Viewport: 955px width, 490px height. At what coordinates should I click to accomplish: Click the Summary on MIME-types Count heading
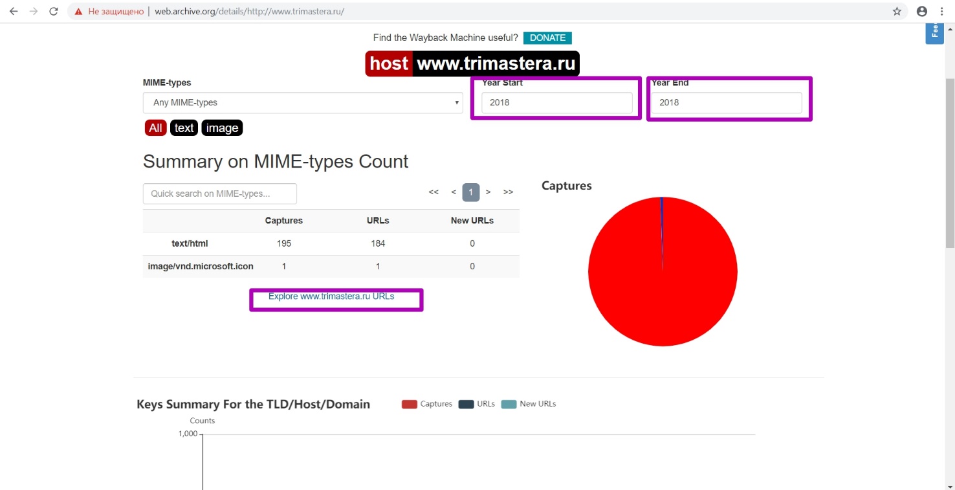pos(276,161)
